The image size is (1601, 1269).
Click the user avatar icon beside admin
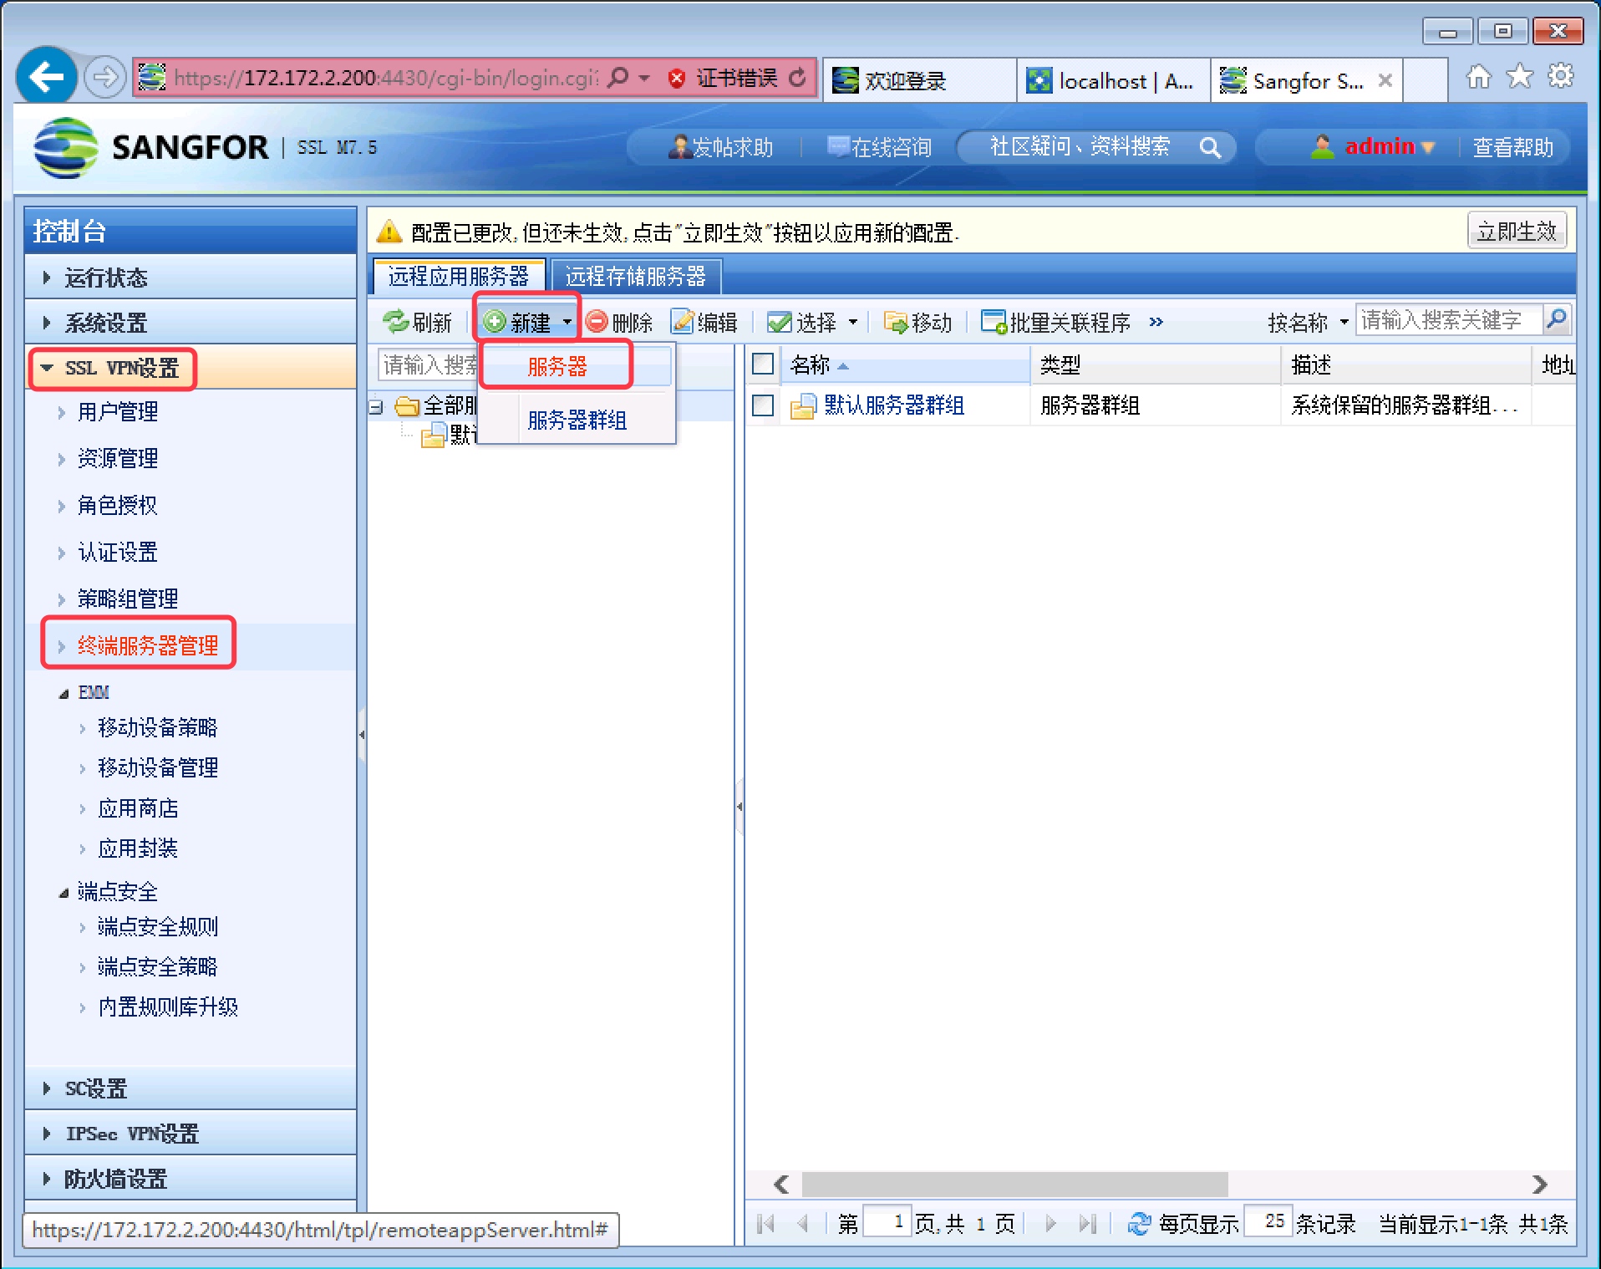1322,147
